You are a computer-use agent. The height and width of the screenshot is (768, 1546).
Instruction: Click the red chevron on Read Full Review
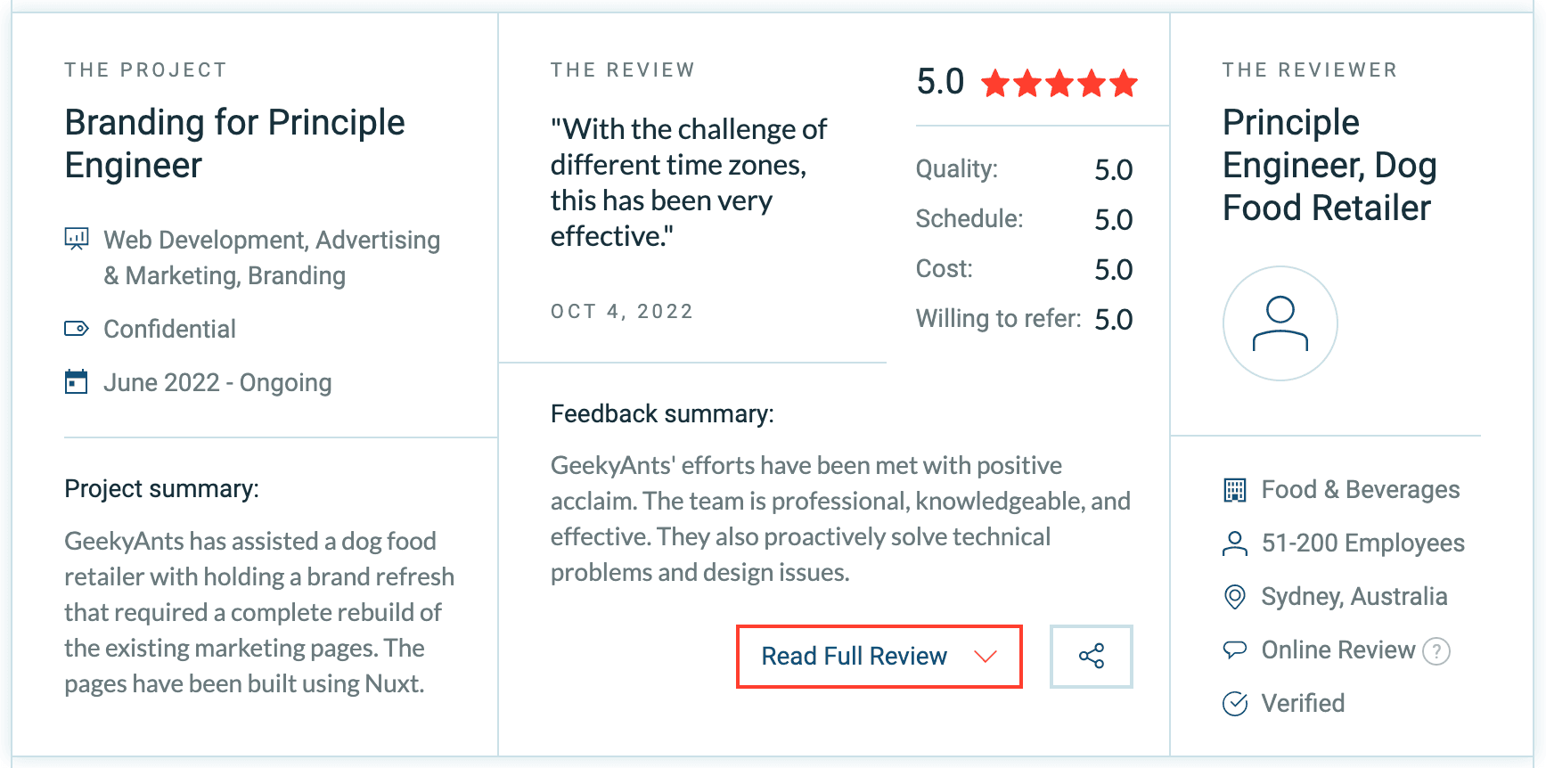(985, 657)
